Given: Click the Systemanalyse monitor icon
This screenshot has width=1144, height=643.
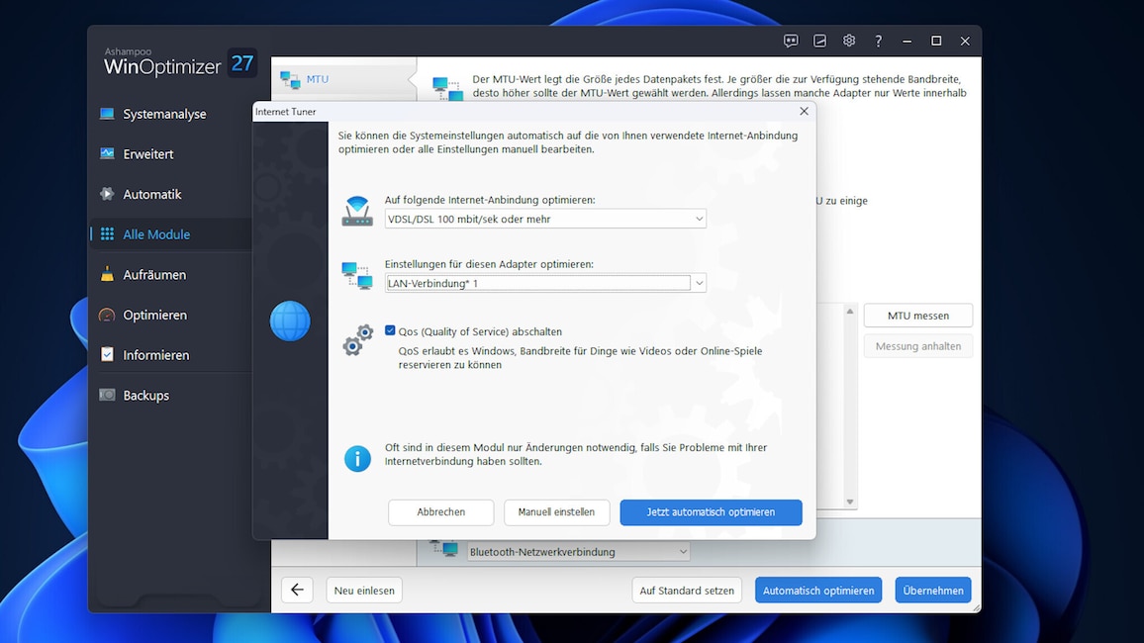Looking at the screenshot, I should [107, 114].
